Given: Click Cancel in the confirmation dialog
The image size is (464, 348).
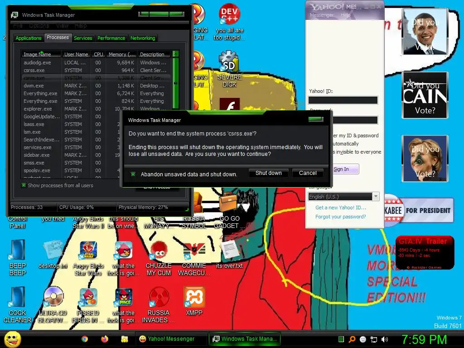Looking at the screenshot, I should [308, 173].
